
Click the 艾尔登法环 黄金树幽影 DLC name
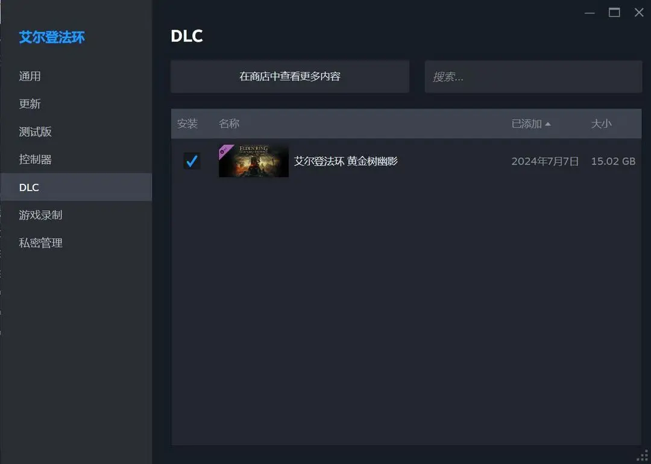346,161
